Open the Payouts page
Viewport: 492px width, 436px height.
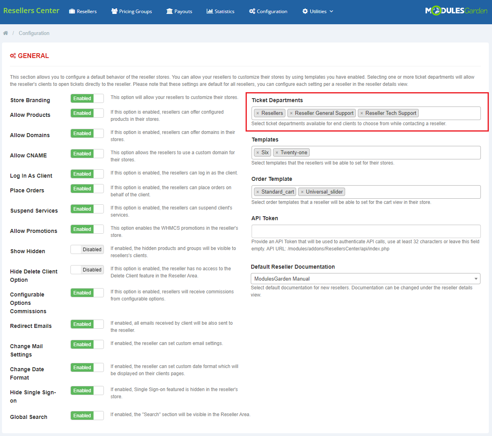coord(179,11)
